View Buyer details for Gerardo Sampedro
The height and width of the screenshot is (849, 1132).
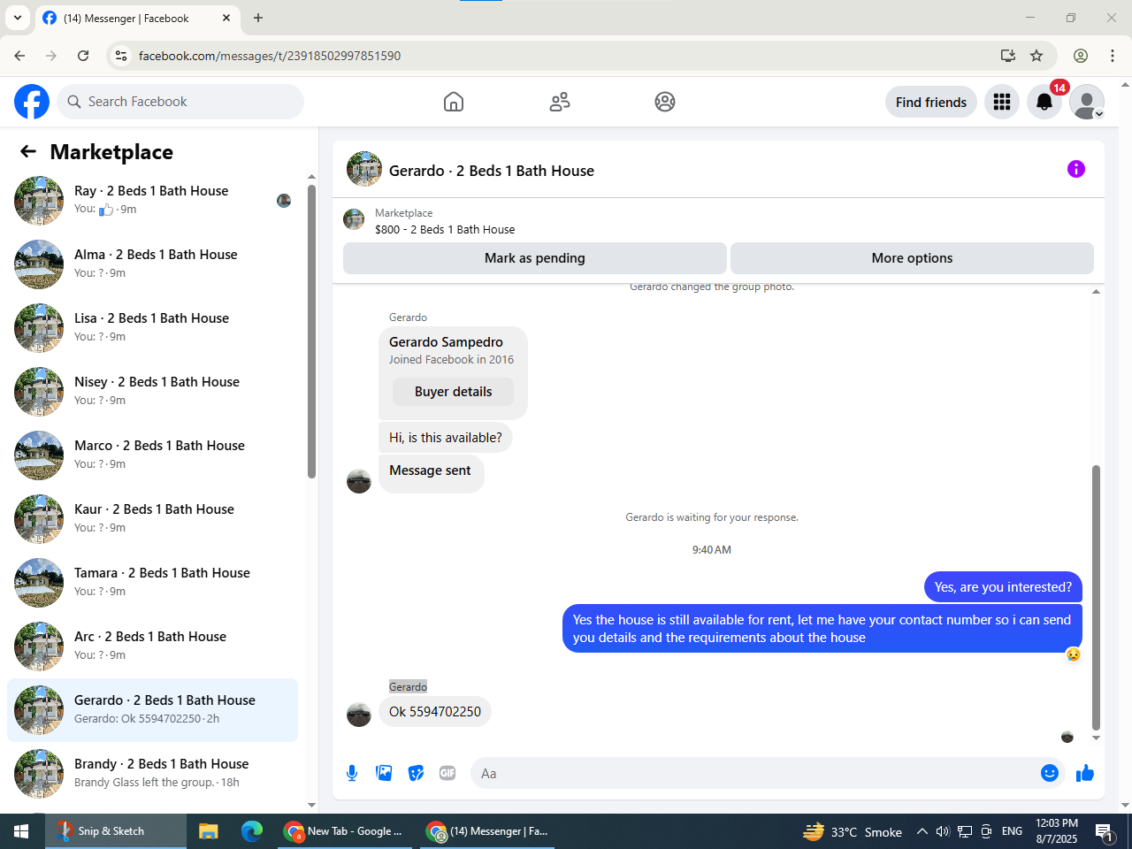[x=453, y=392]
